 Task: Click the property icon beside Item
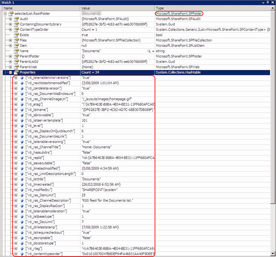tap(16, 46)
